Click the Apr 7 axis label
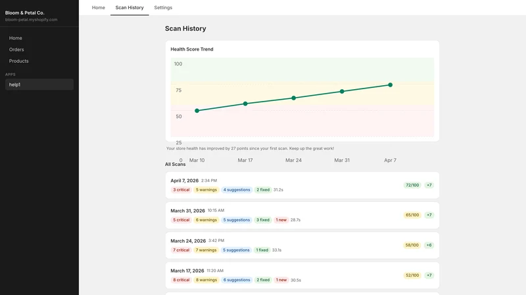 pos(390,160)
